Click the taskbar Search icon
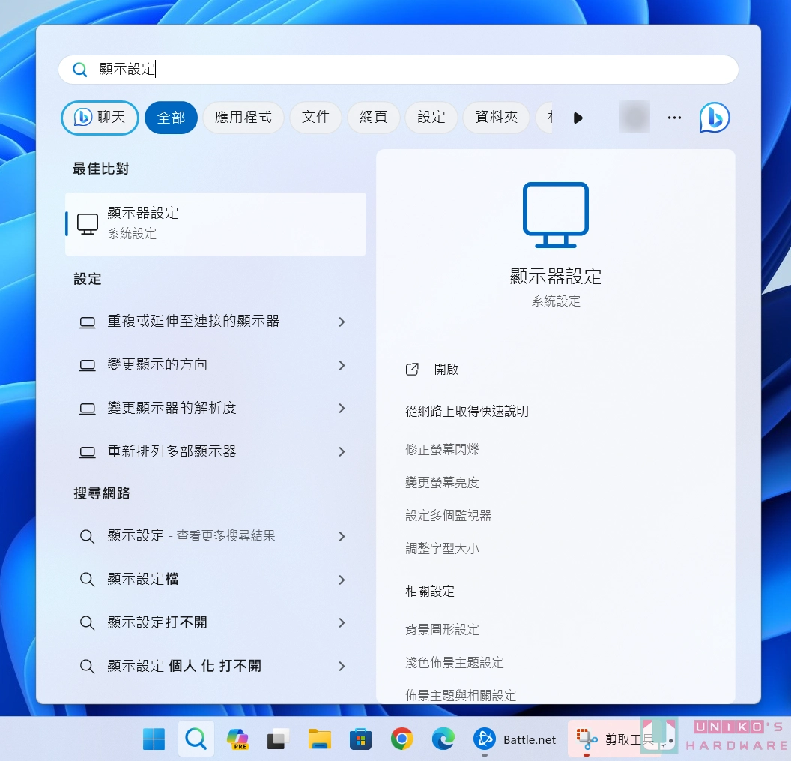 coord(196,739)
